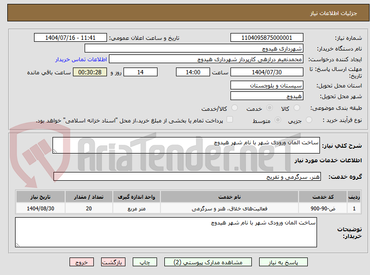Click the service group field هنر، سرگرمی و تفریح
The image size is (370, 275).
point(187,177)
